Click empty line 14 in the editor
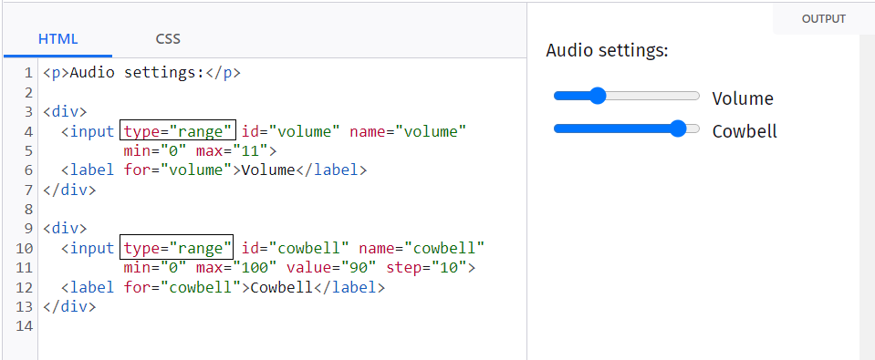The width and height of the screenshot is (875, 360). pyautogui.click(x=282, y=326)
